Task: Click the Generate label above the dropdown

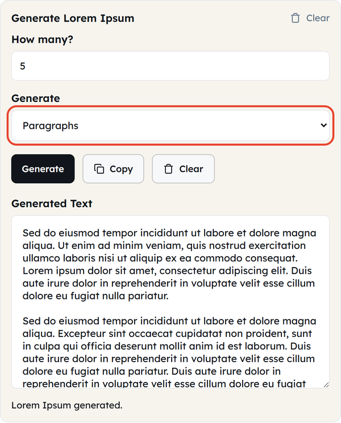Action: point(36,98)
